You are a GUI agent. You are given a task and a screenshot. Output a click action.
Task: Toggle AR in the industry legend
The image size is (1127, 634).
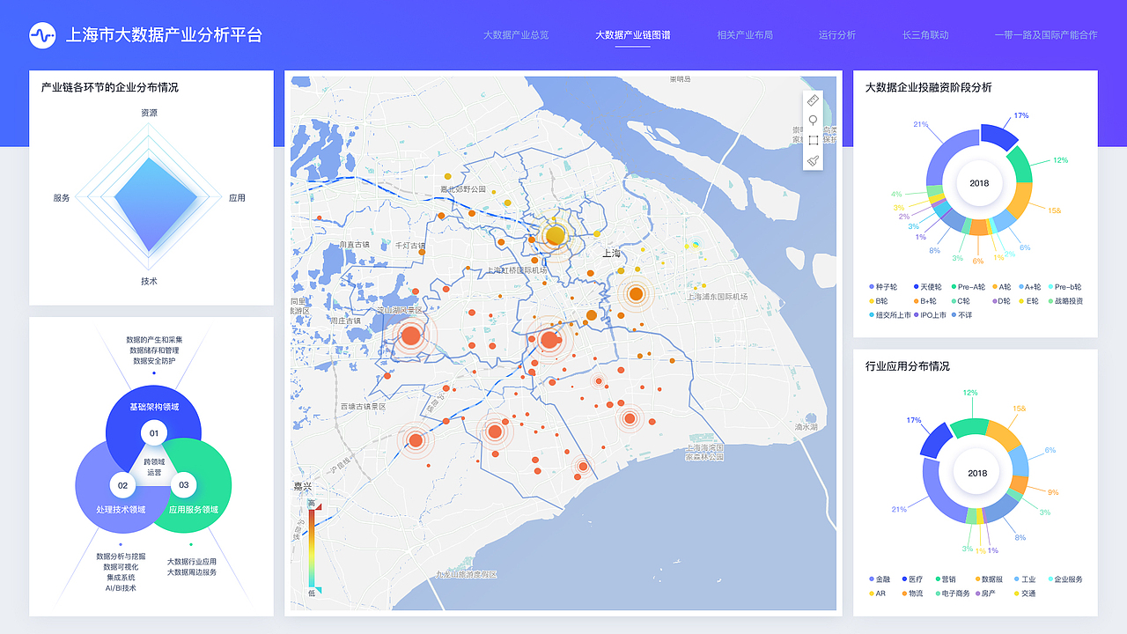pyautogui.click(x=877, y=593)
